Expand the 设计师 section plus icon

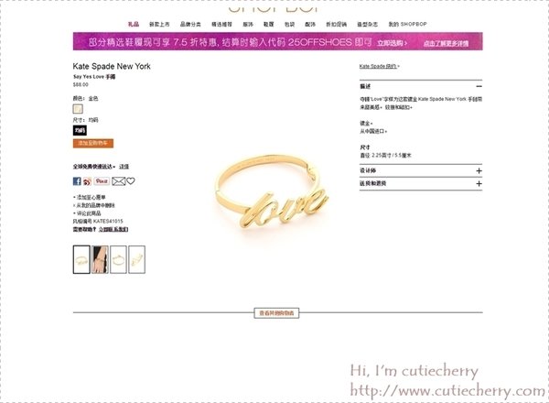pos(479,170)
